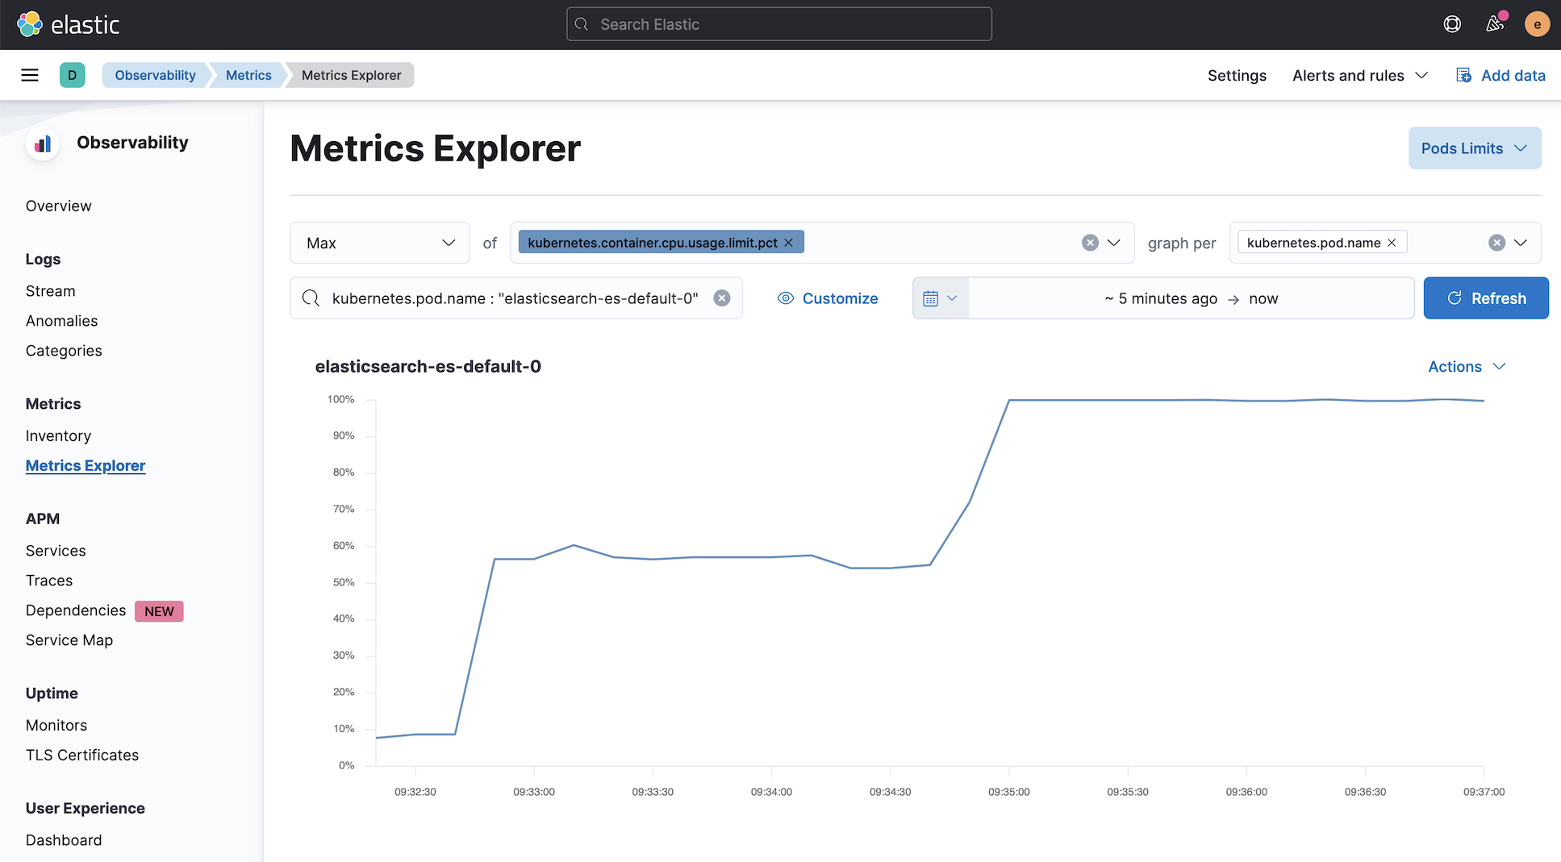Image resolution: width=1561 pixels, height=862 pixels.
Task: Clear the pod name filter query
Action: coord(722,298)
